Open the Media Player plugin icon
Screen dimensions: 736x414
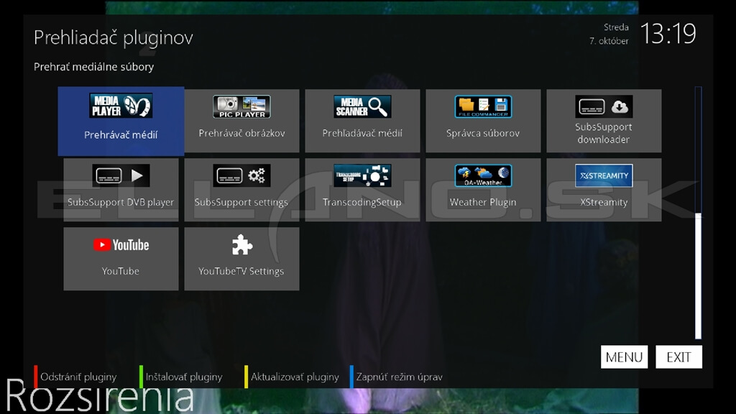point(121,106)
